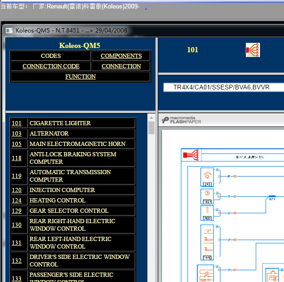Select code 129 link
The image size is (284, 282).
click(x=16, y=211)
